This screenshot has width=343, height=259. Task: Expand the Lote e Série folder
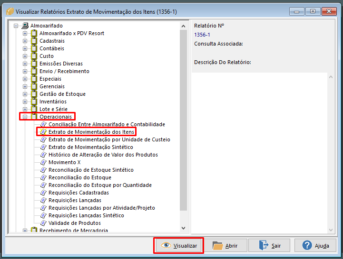25,109
